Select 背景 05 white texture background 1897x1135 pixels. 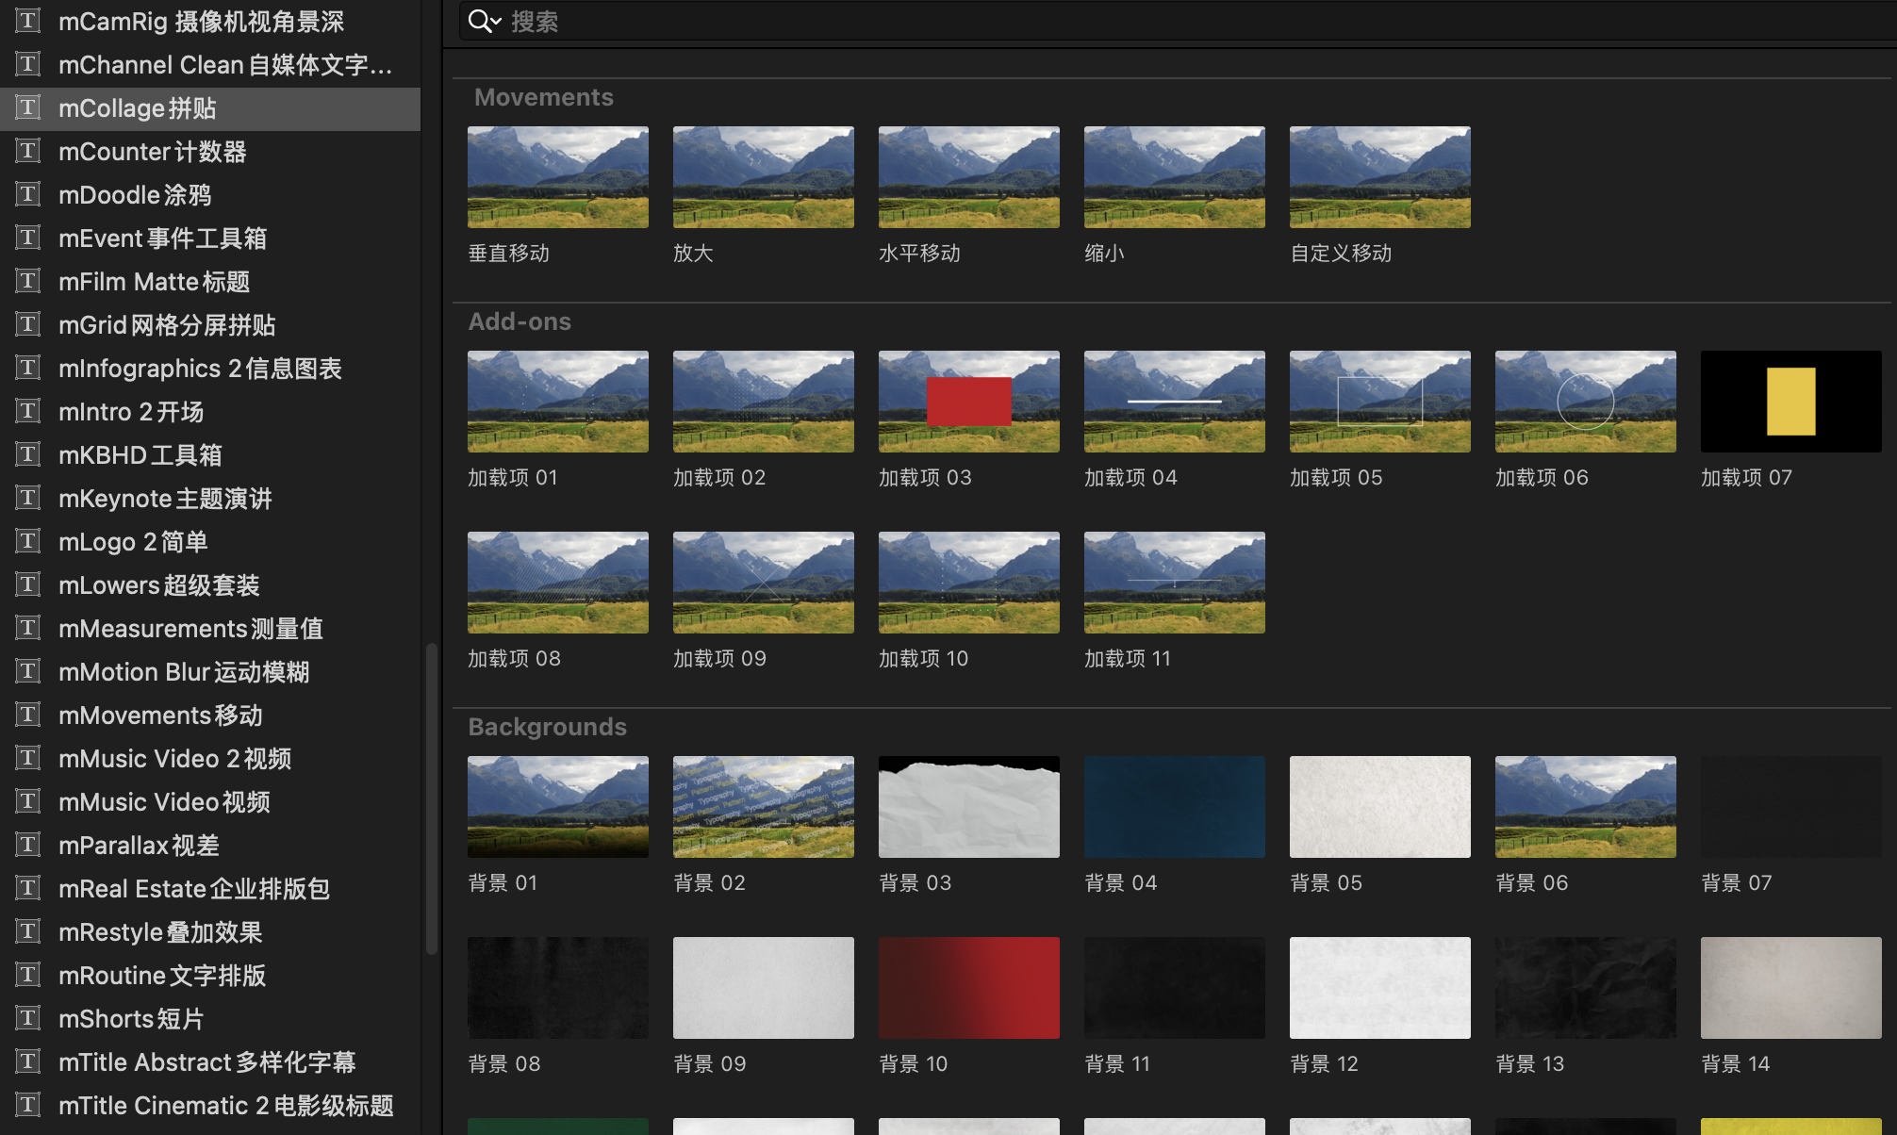tap(1380, 807)
